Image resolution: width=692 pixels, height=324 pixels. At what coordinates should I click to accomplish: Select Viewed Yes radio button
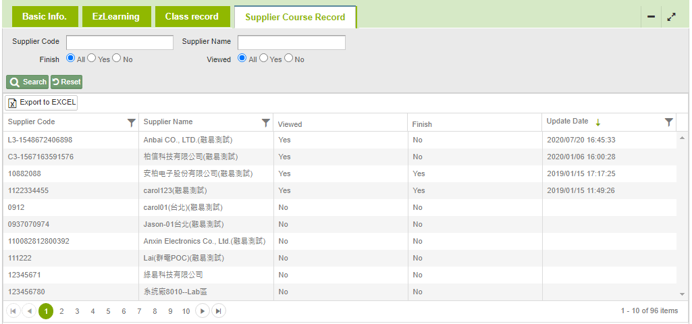click(x=263, y=59)
